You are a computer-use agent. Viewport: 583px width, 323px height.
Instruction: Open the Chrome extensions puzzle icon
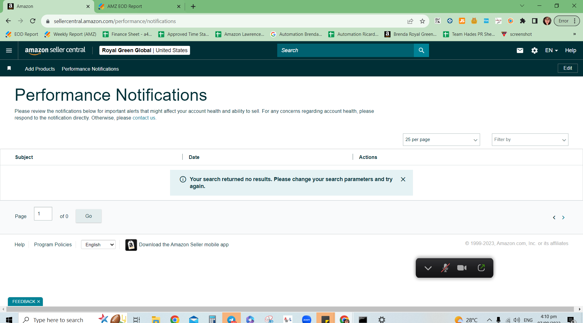(523, 21)
